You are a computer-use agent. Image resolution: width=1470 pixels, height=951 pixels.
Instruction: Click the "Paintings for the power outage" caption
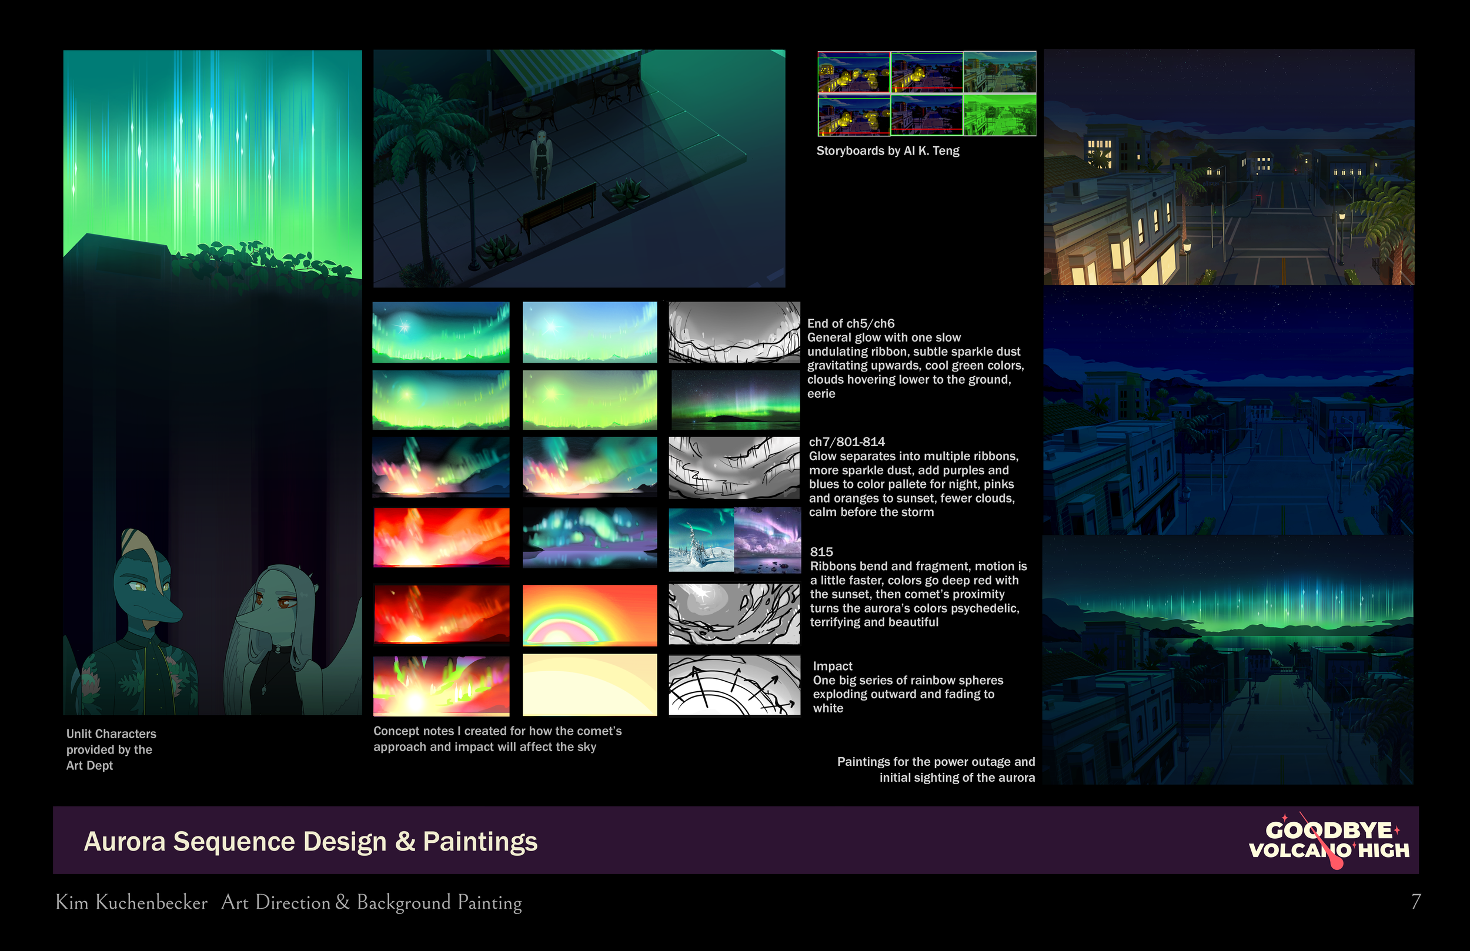tap(936, 769)
